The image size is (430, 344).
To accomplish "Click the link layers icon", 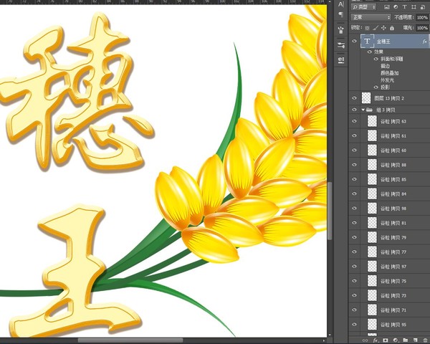I will pyautogui.click(x=365, y=340).
